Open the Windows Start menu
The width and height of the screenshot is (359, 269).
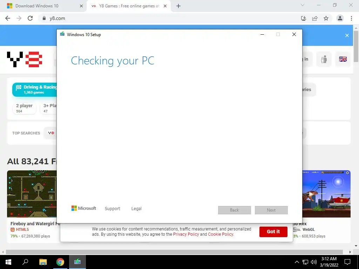click(8, 262)
